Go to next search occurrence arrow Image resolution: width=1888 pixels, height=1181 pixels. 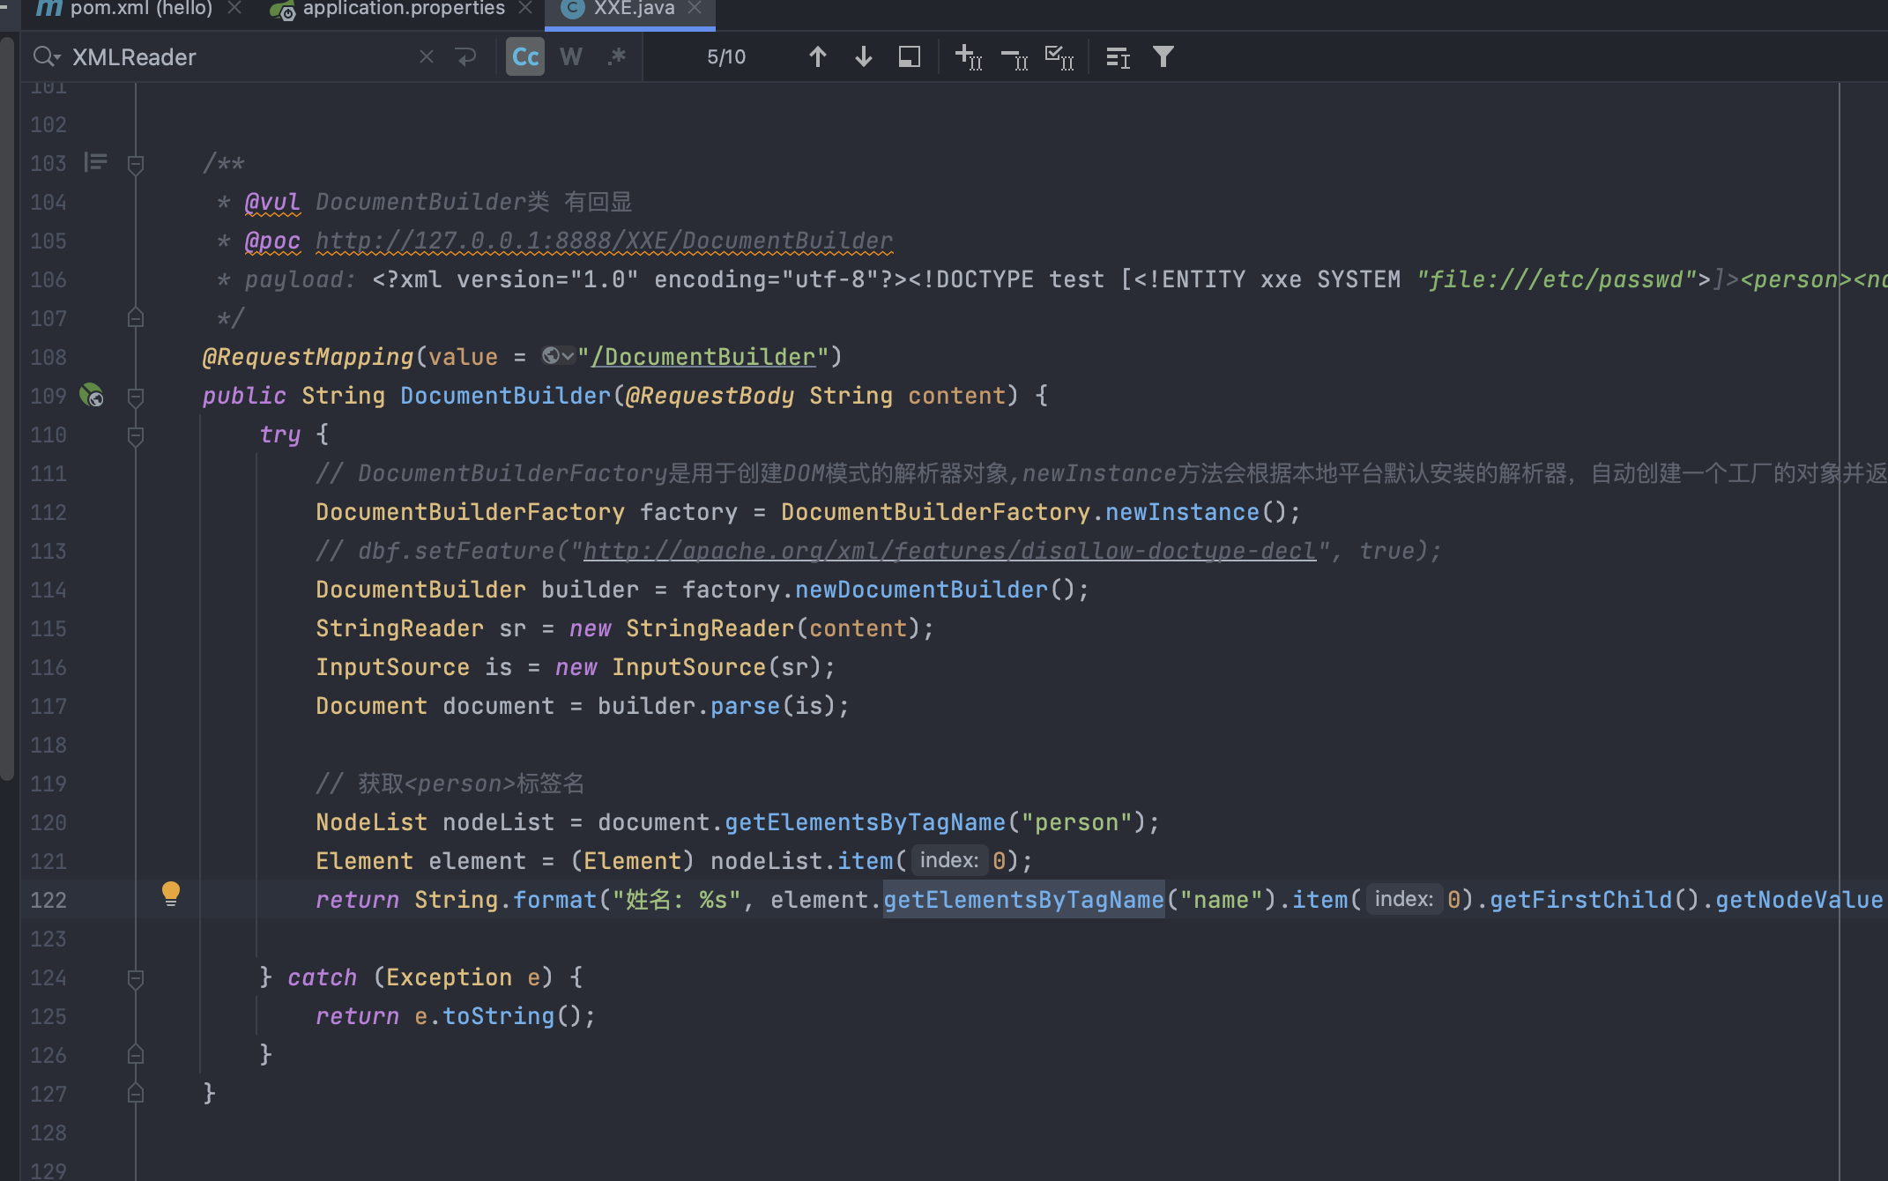coord(863,57)
